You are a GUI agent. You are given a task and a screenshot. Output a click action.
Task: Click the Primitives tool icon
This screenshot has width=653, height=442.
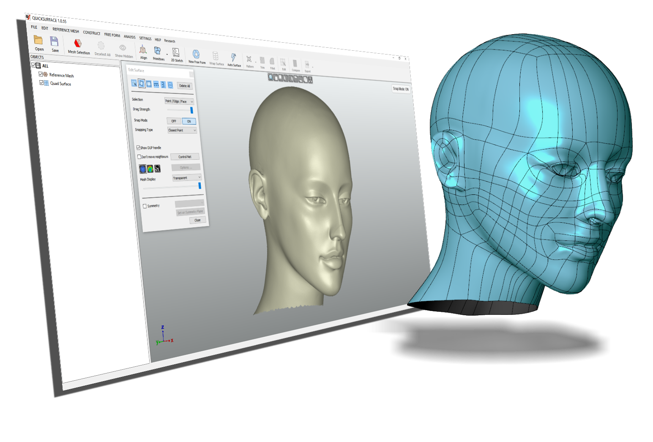[x=157, y=51]
